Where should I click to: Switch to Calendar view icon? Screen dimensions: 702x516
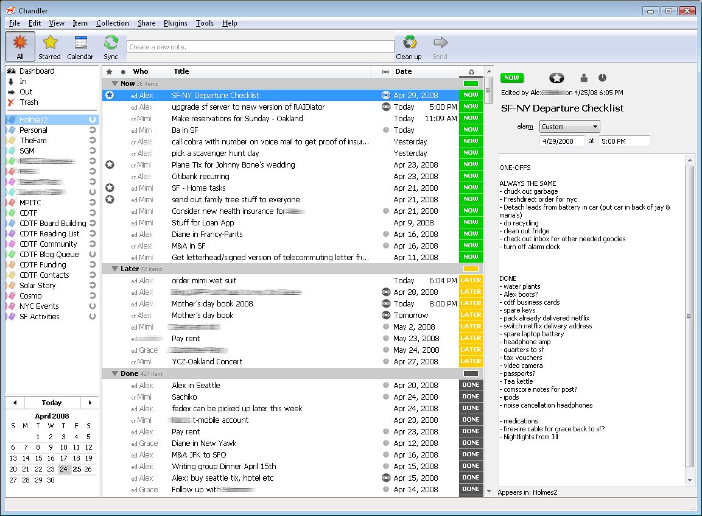click(x=80, y=46)
